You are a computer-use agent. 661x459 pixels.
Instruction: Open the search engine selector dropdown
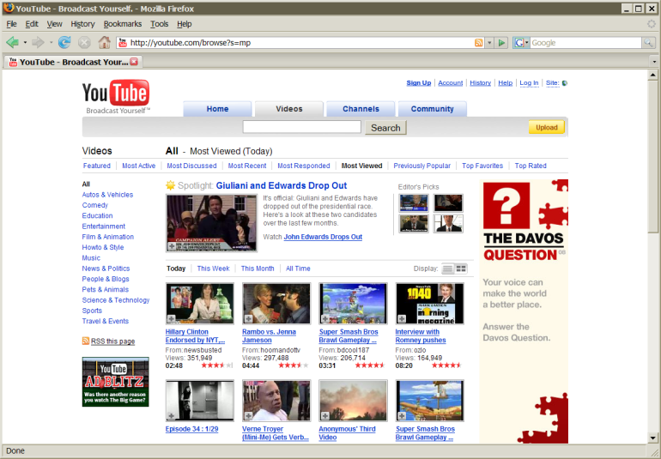point(521,43)
